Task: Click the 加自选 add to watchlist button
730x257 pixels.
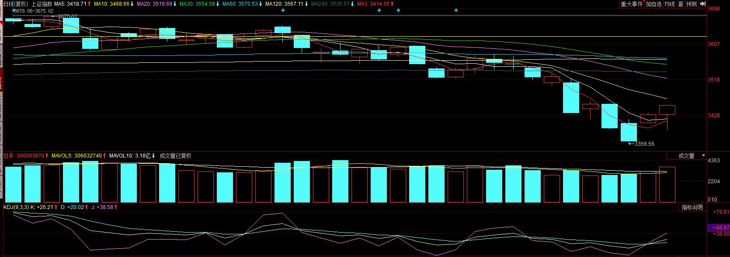Action: pos(654,4)
